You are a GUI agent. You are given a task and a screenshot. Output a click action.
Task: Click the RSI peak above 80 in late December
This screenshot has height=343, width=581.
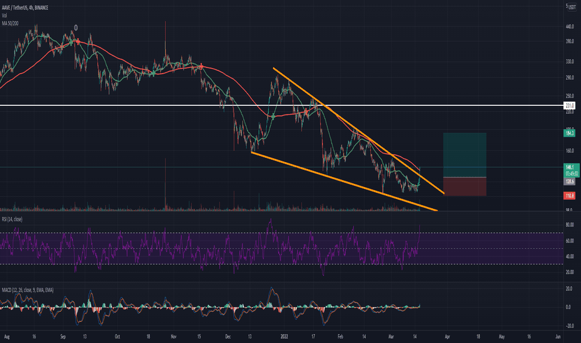(271, 221)
